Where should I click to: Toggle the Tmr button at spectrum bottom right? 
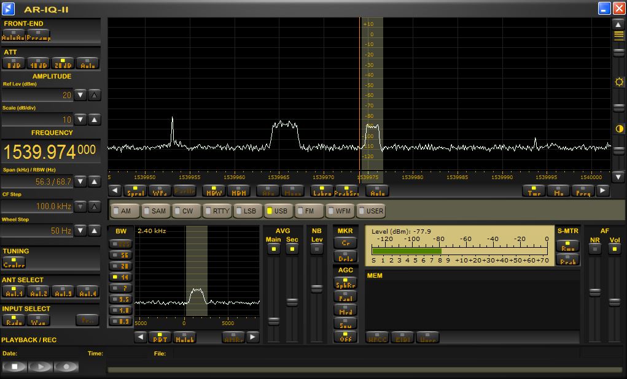click(x=534, y=191)
